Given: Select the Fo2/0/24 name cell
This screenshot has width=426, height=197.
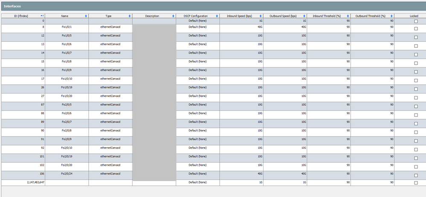Looking at the screenshot, I should [67, 175].
